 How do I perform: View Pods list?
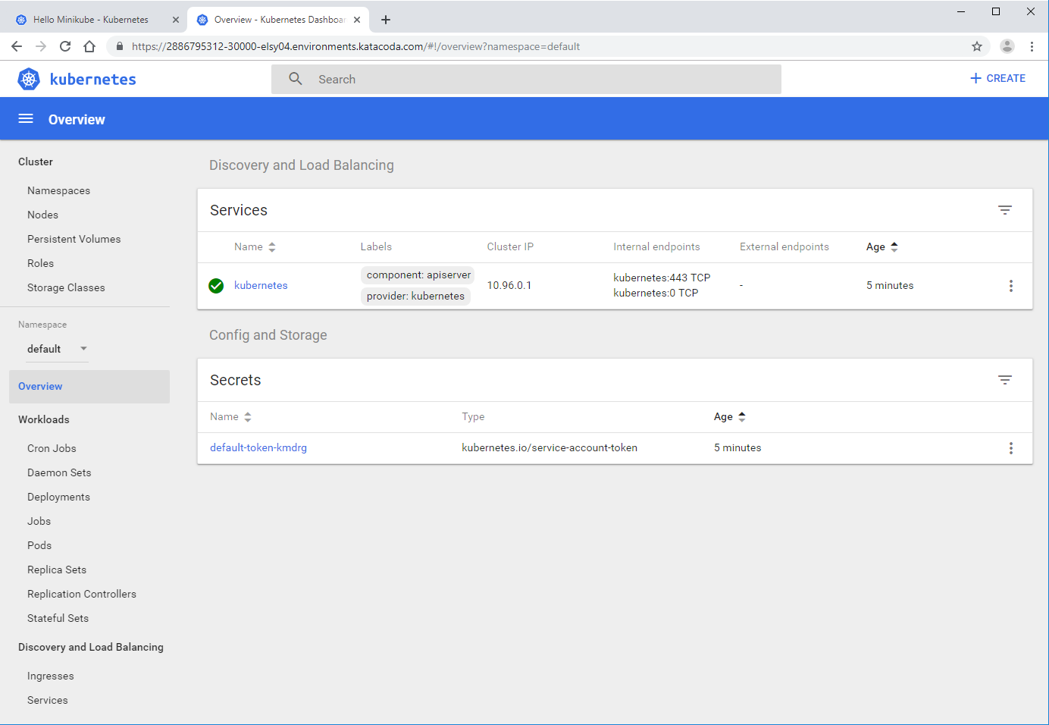pyautogui.click(x=39, y=545)
